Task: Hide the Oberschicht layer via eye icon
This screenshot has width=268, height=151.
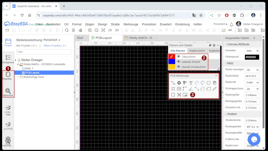Action: [x=178, y=56]
